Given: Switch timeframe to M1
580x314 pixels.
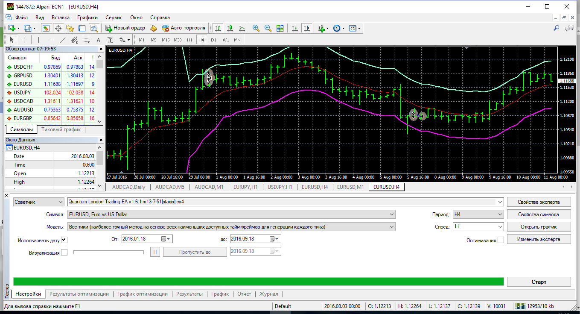Looking at the screenshot, I should click(x=142, y=40).
